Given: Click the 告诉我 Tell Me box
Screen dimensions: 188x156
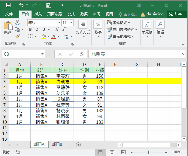Looking at the screenshot, I should [x=128, y=14].
